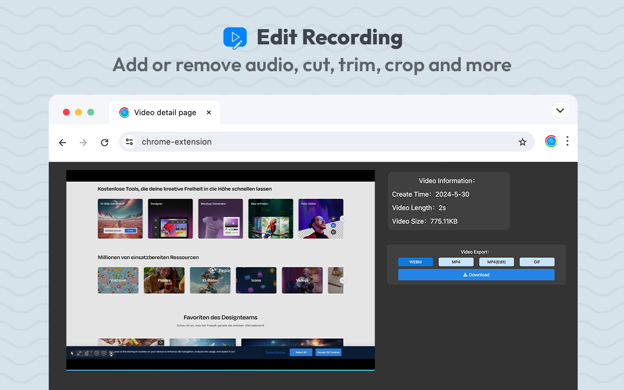Open Chrome's three-dot menu
The width and height of the screenshot is (624, 390).
[567, 141]
